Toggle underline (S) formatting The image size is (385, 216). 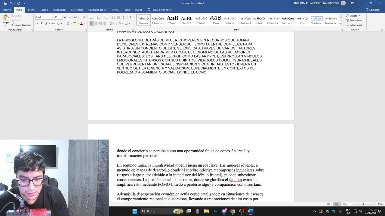click(x=46, y=23)
